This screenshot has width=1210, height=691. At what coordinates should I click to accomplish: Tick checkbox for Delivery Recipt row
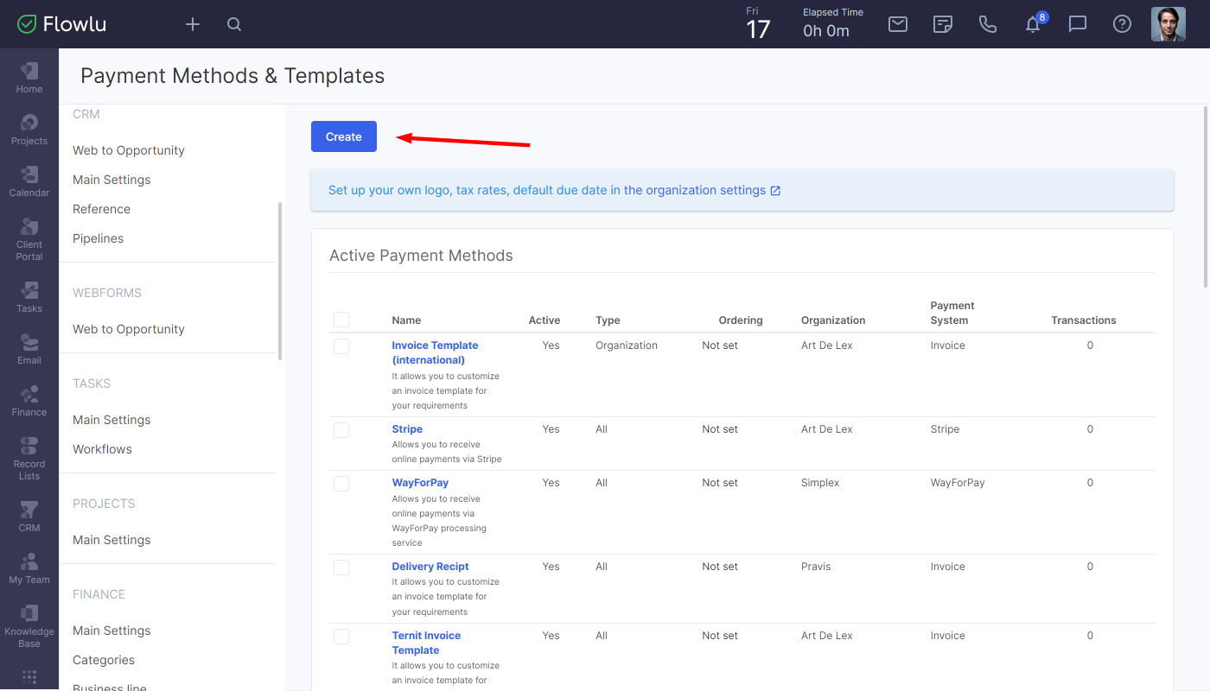point(341,567)
